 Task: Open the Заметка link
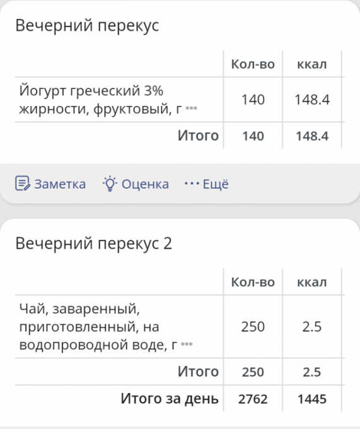(x=60, y=184)
